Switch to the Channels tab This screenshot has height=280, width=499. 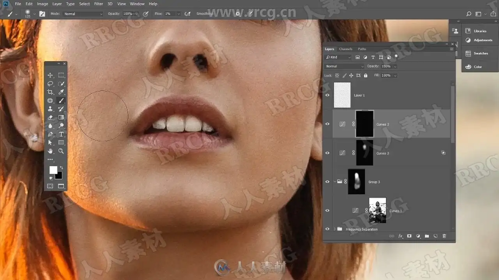point(345,49)
